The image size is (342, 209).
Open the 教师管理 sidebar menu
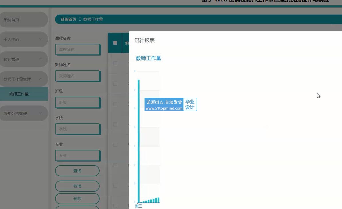pos(23,59)
